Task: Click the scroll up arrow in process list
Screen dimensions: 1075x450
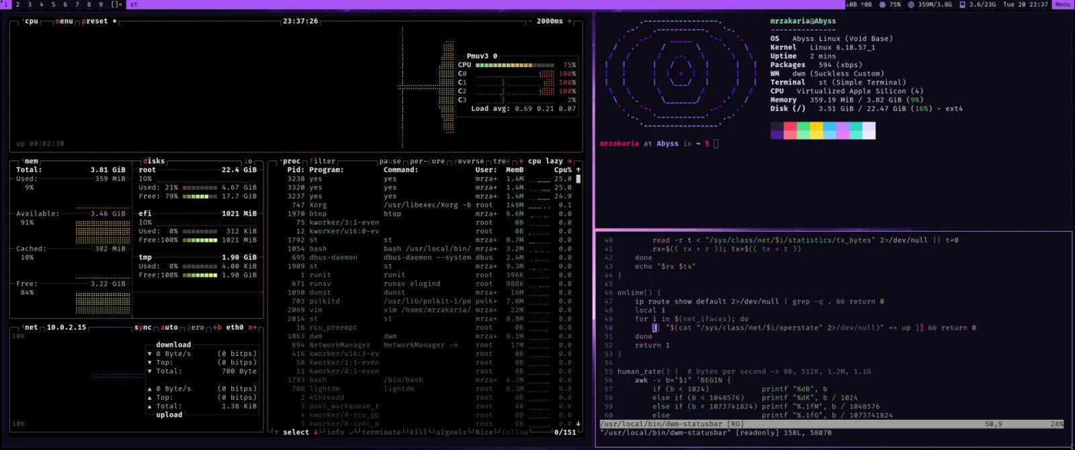Action: tap(578, 170)
